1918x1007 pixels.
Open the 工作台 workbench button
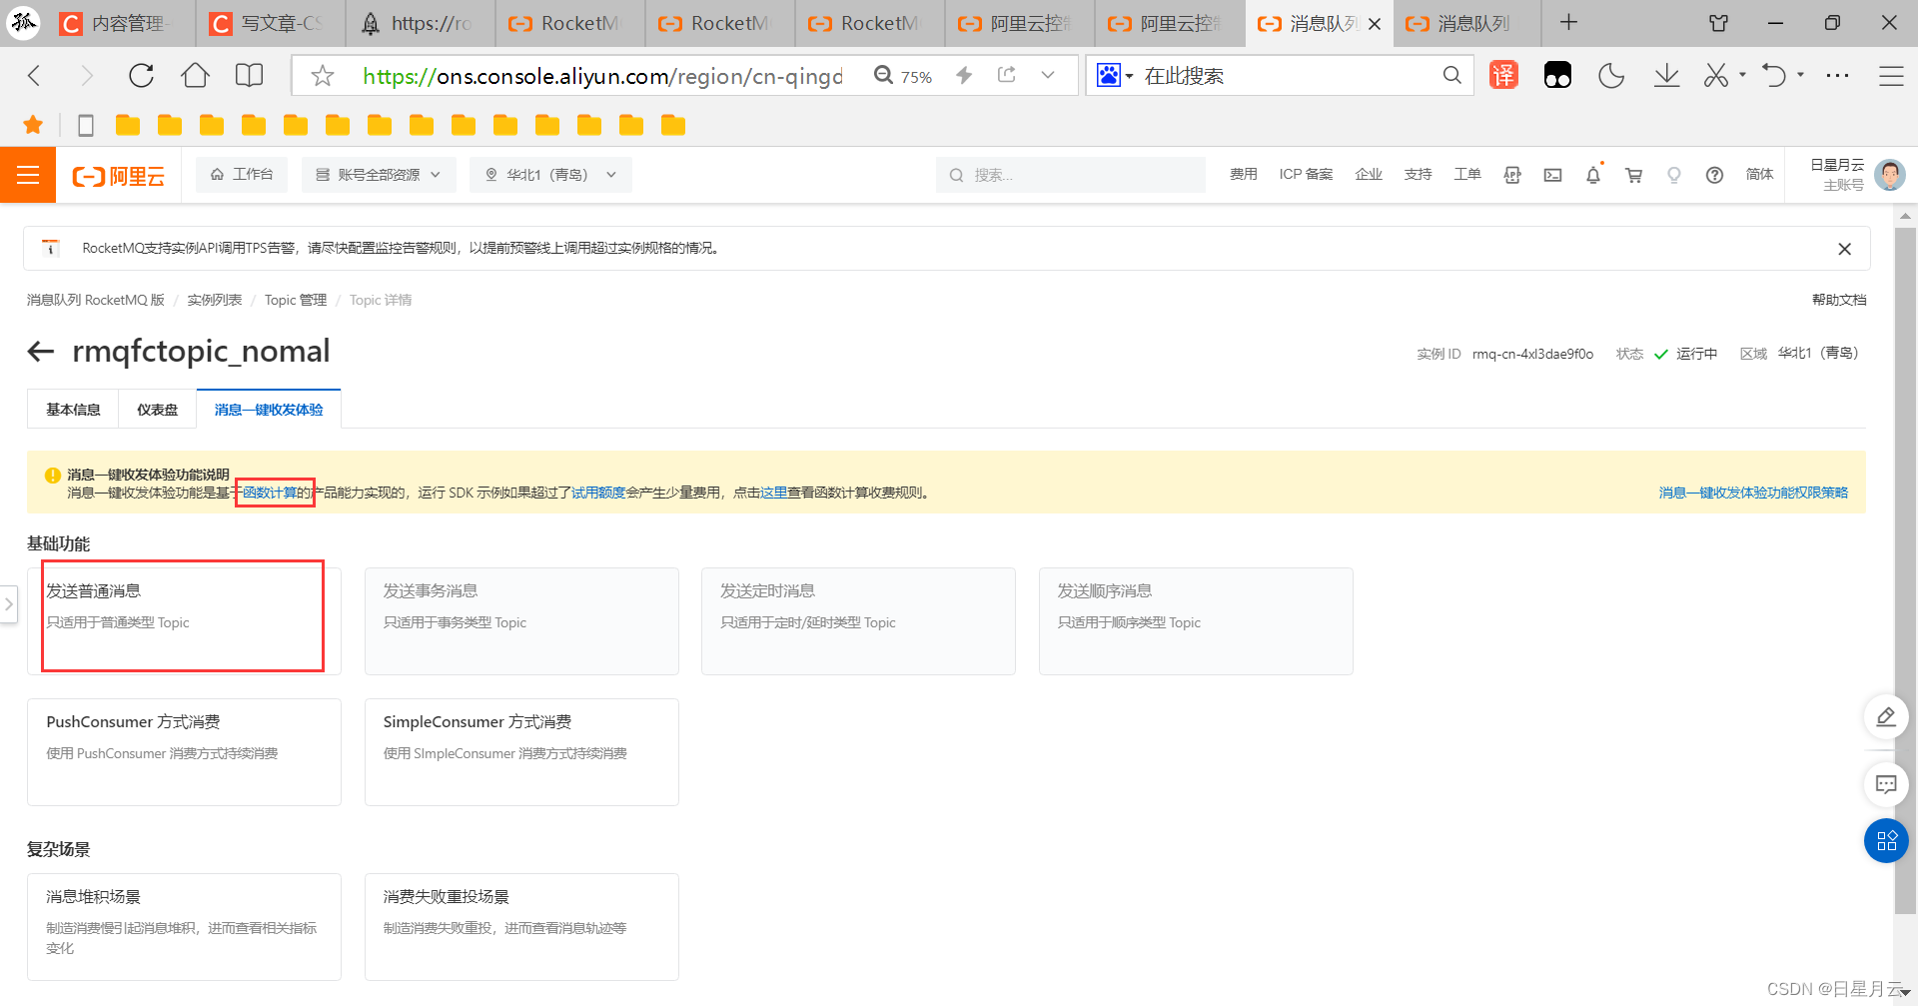click(x=242, y=175)
